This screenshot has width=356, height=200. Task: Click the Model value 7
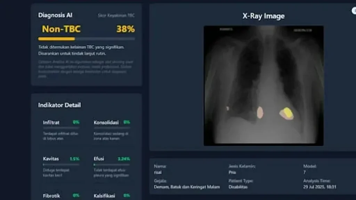(x=304, y=172)
